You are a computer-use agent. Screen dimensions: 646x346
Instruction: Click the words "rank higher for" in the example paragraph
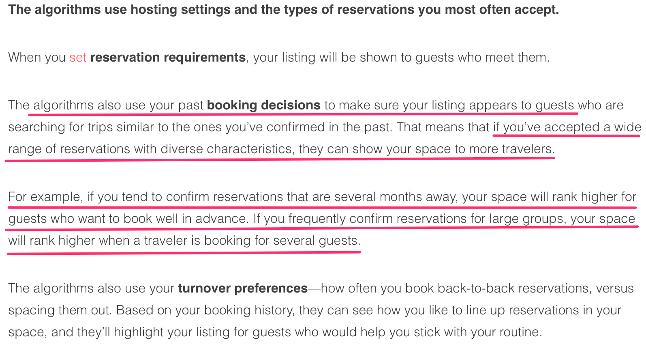(594, 197)
